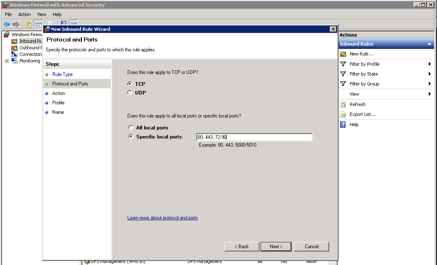Click the New Rule icon in Actions
Image resolution: width=437 pixels, height=265 pixels.
tap(343, 54)
